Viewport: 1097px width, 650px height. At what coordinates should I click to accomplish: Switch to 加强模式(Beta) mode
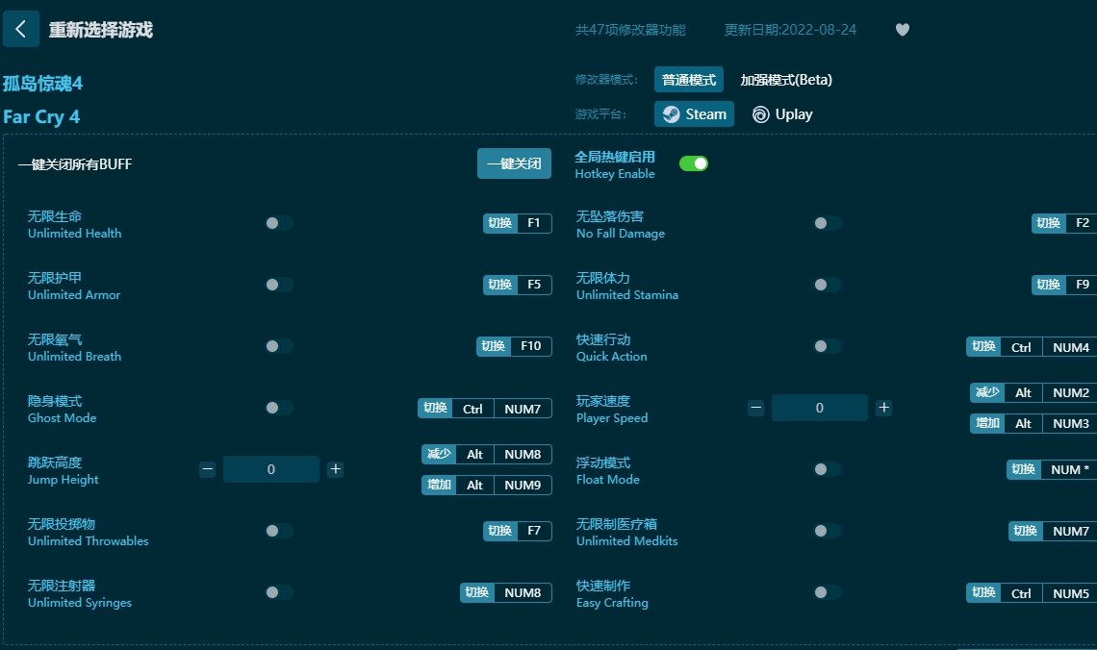coord(786,80)
